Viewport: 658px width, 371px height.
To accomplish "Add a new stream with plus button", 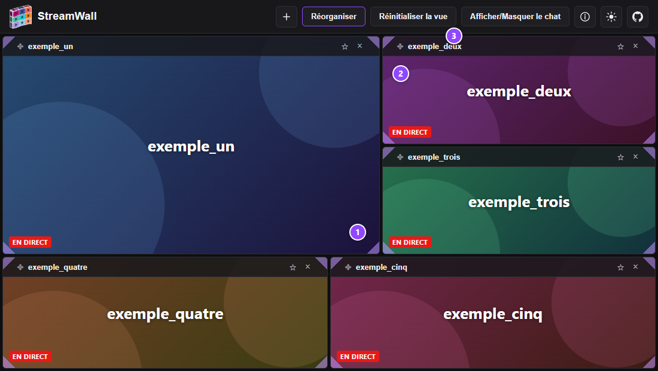I will (x=286, y=17).
